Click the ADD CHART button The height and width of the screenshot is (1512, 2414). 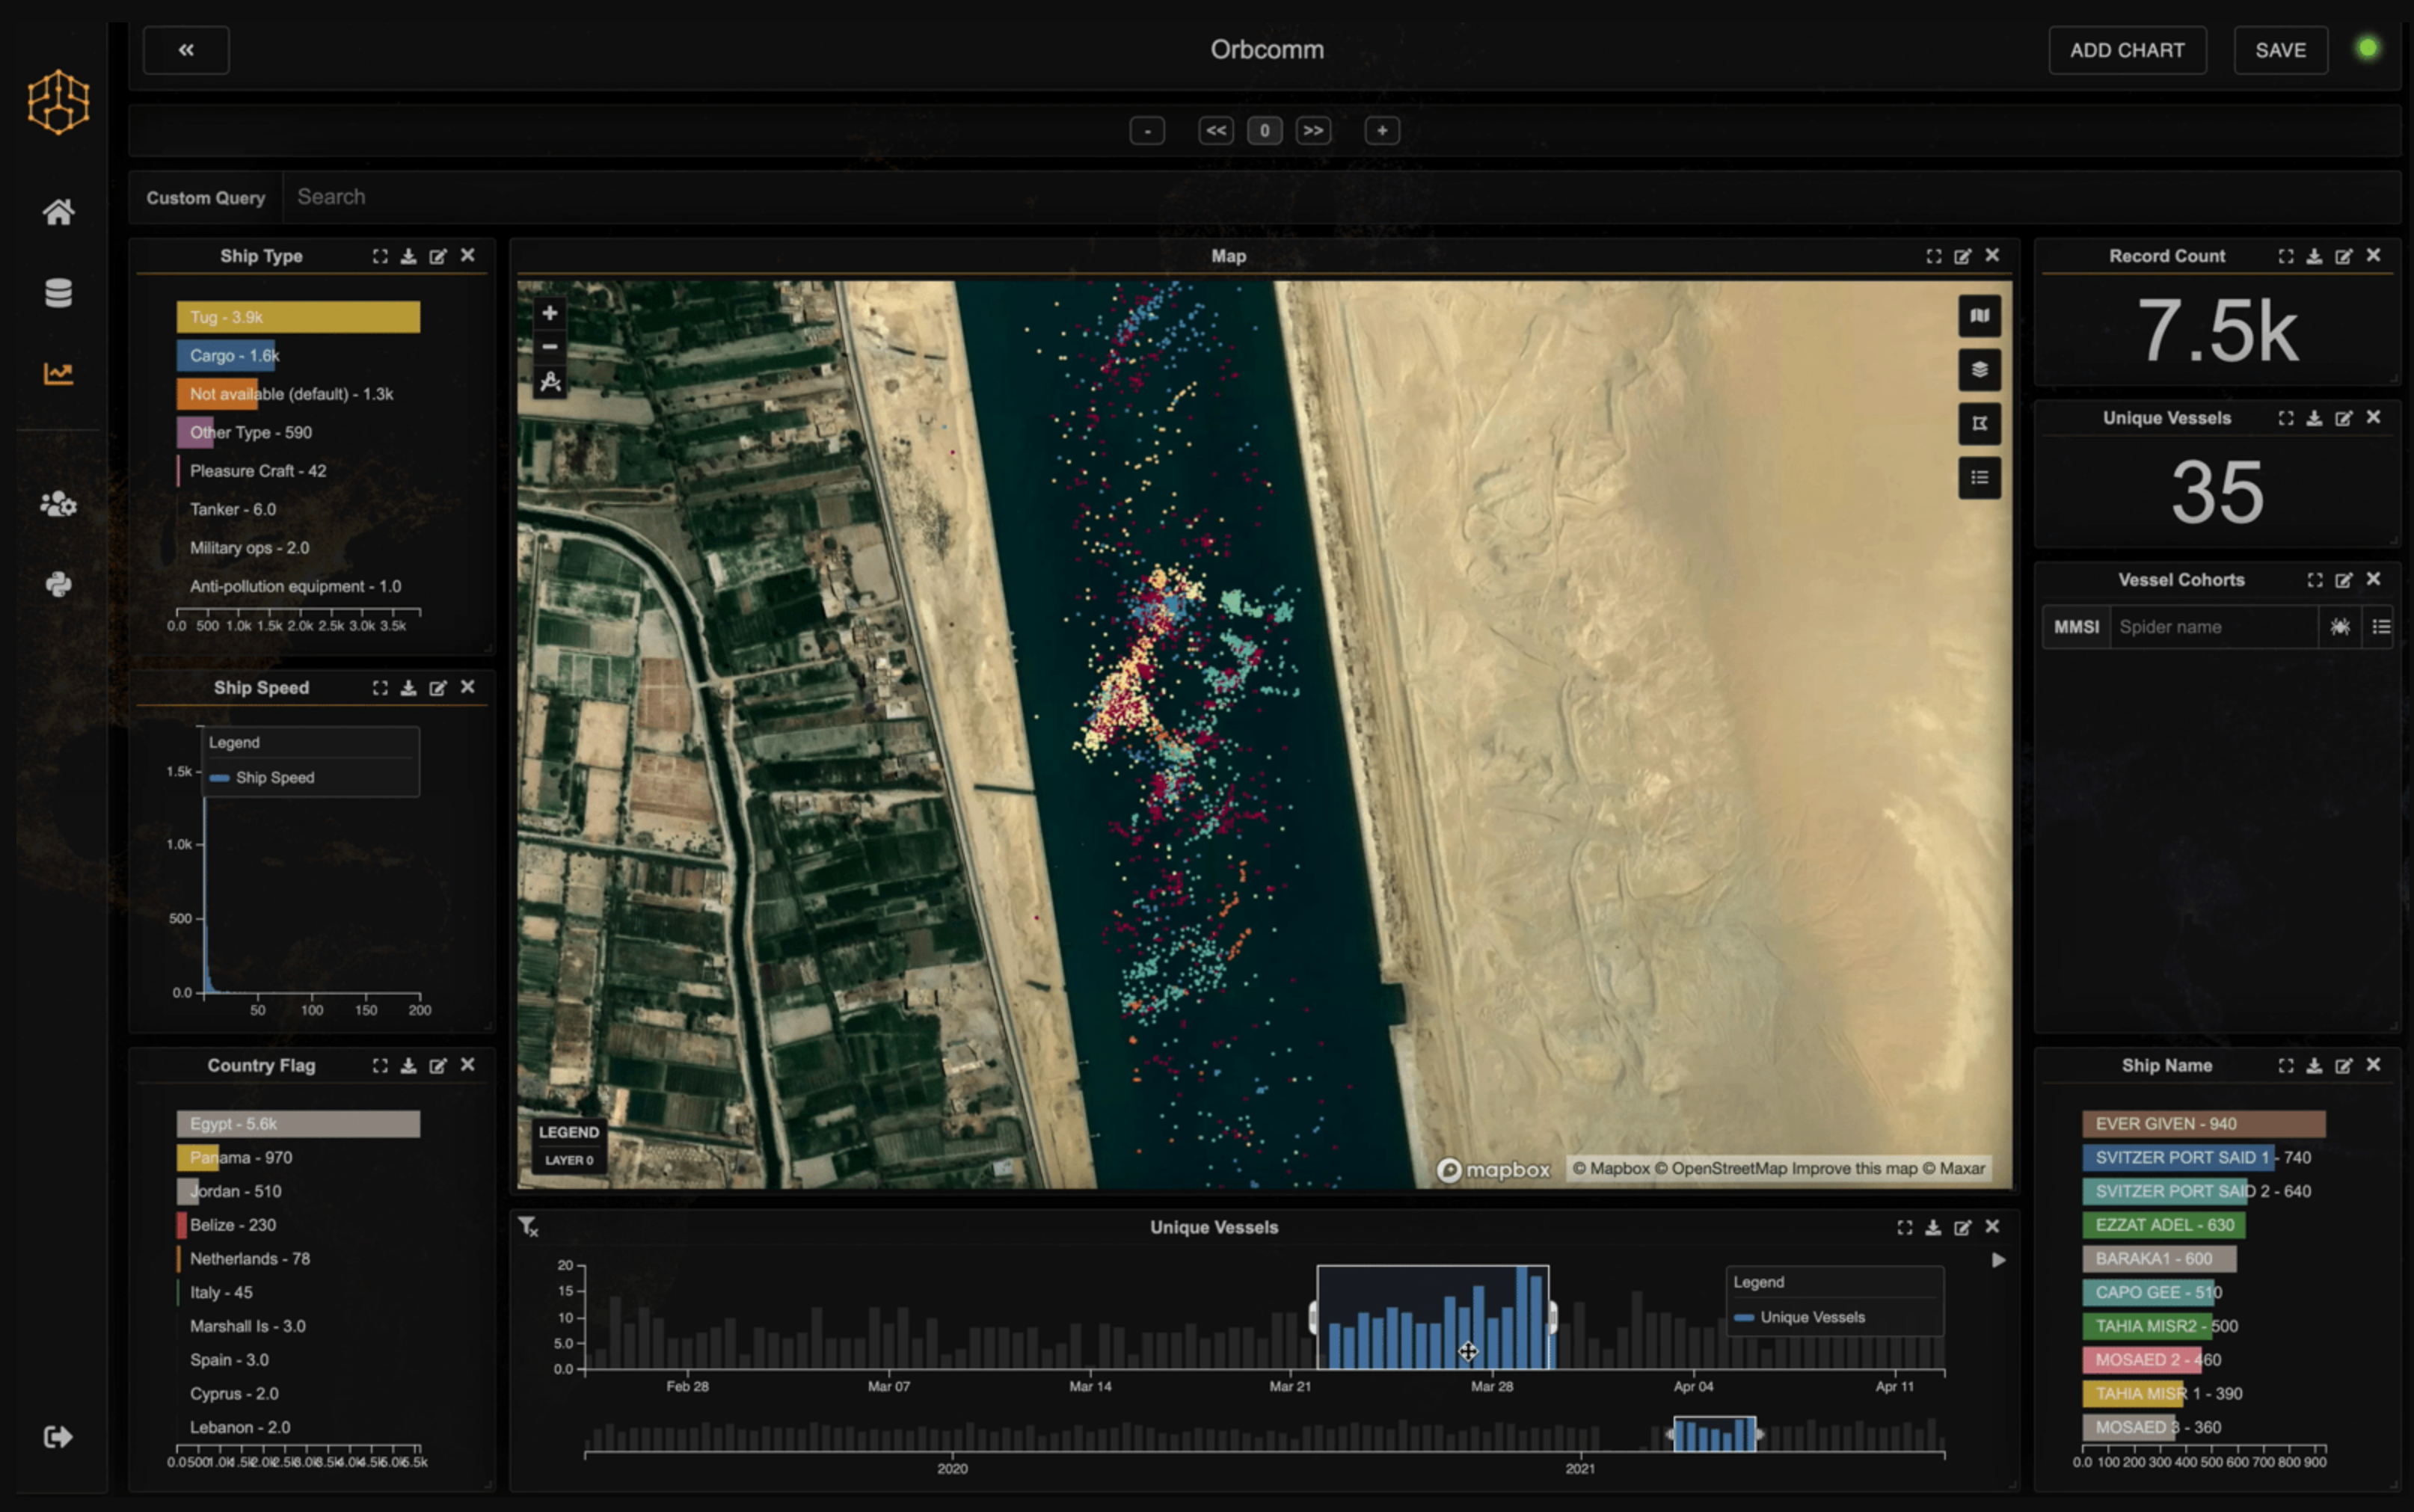click(2127, 50)
